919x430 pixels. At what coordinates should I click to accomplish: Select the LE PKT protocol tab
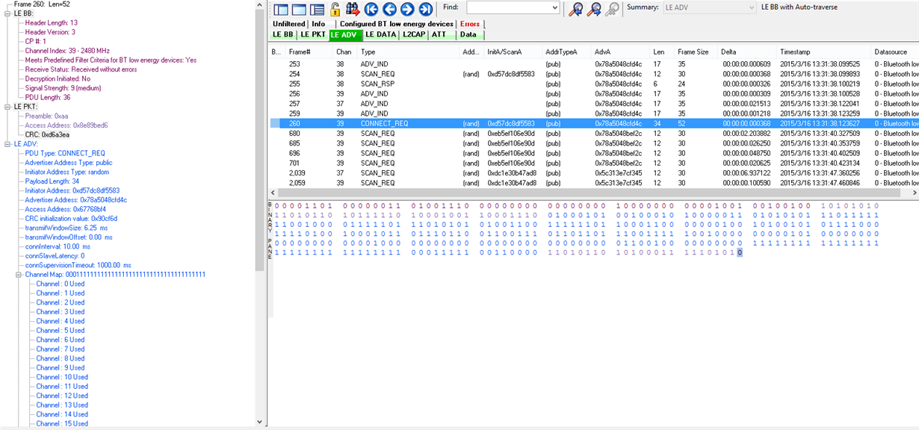[313, 34]
